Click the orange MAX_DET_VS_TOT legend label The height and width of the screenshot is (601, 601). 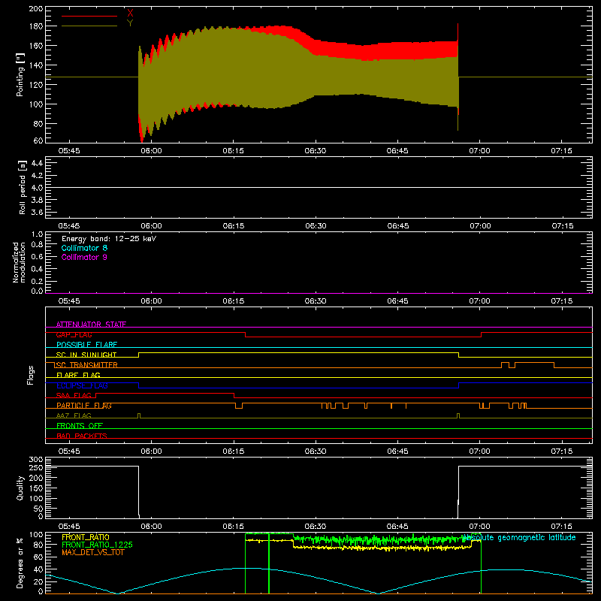pos(93,552)
